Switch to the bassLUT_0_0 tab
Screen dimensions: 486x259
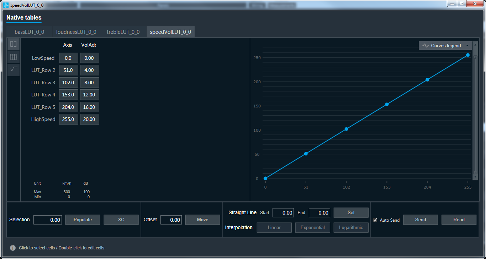29,32
